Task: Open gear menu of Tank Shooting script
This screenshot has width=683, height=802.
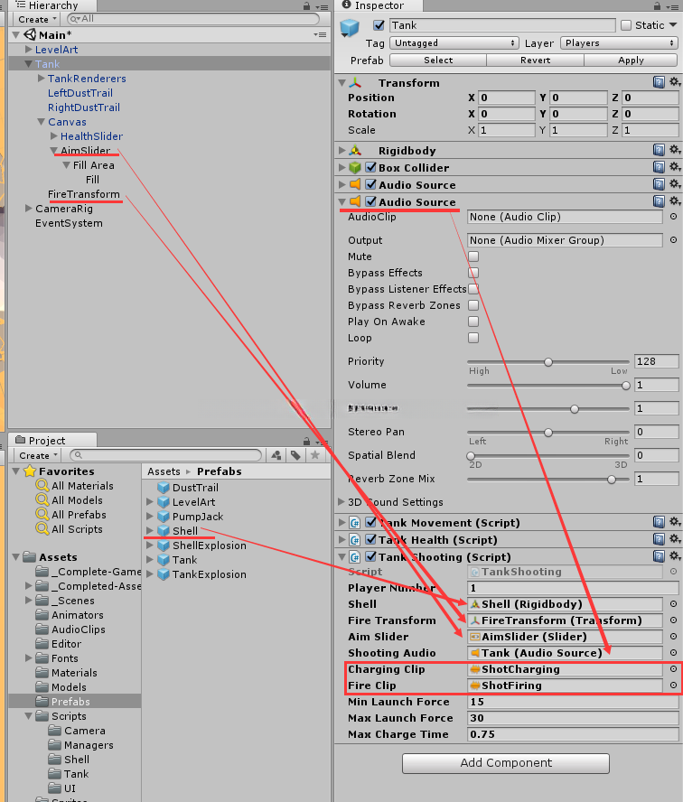Action: pos(675,556)
